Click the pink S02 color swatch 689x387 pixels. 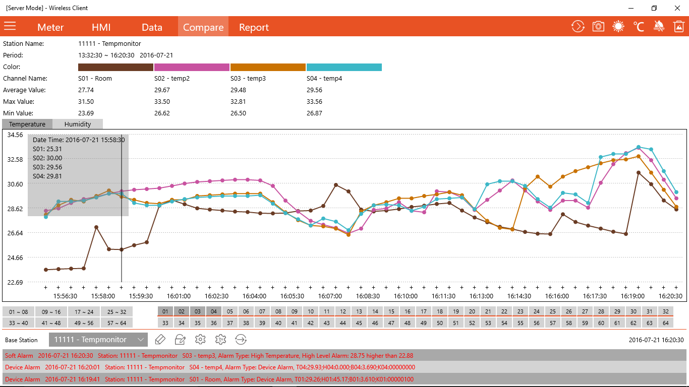(192, 67)
